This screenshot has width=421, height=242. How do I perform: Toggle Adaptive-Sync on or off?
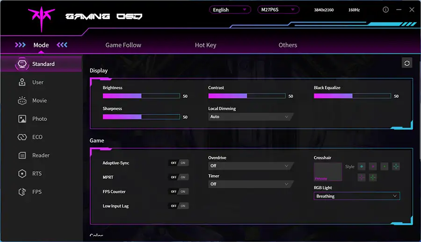coord(178,163)
